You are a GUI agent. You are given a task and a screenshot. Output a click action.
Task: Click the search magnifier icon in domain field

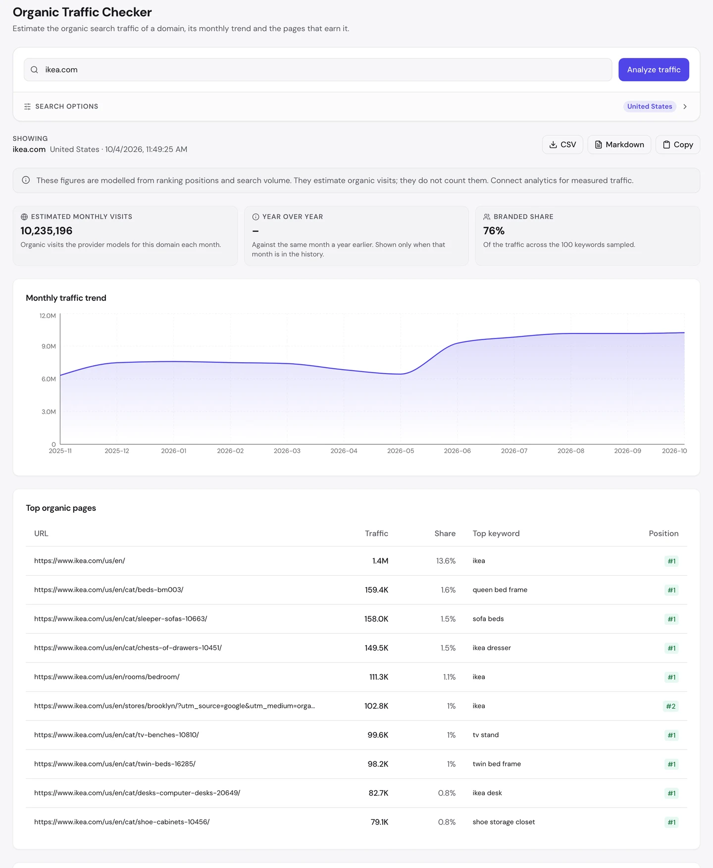point(34,70)
